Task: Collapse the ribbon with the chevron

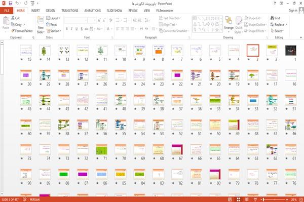Action: point(300,37)
